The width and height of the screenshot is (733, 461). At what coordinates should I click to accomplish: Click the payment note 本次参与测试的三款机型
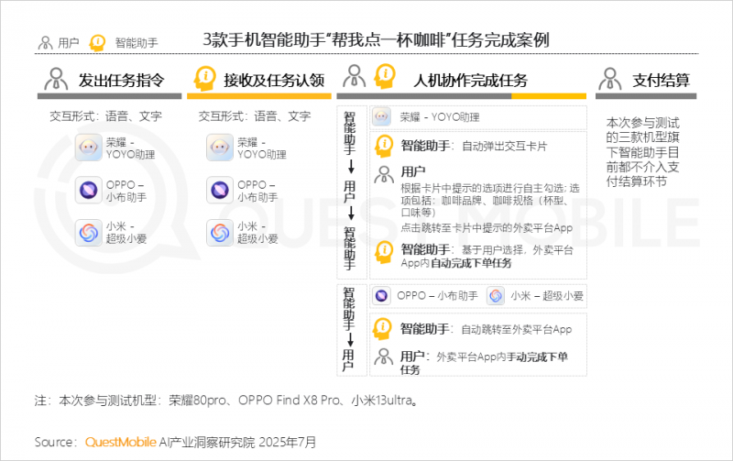pyautogui.click(x=643, y=152)
